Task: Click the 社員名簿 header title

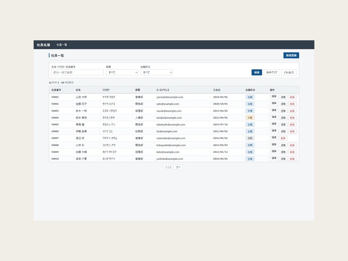Action: (x=43, y=45)
